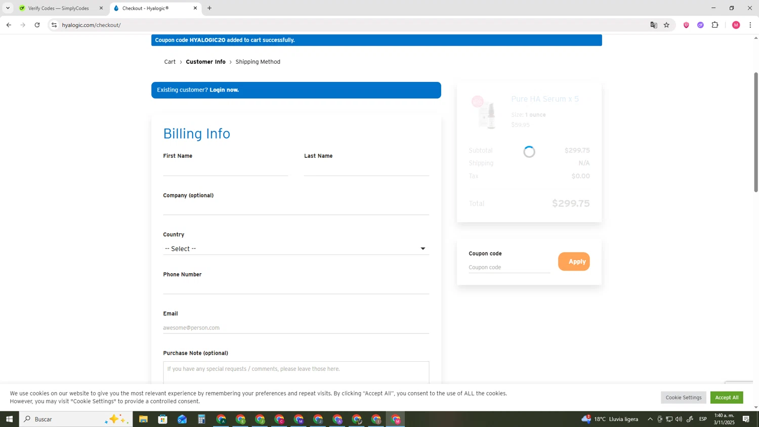This screenshot has height=427, width=759.
Task: Reload the checkout page
Action: click(x=37, y=25)
